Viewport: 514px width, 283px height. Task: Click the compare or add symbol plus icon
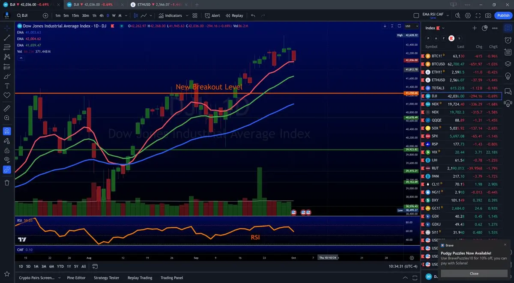tap(45, 15)
